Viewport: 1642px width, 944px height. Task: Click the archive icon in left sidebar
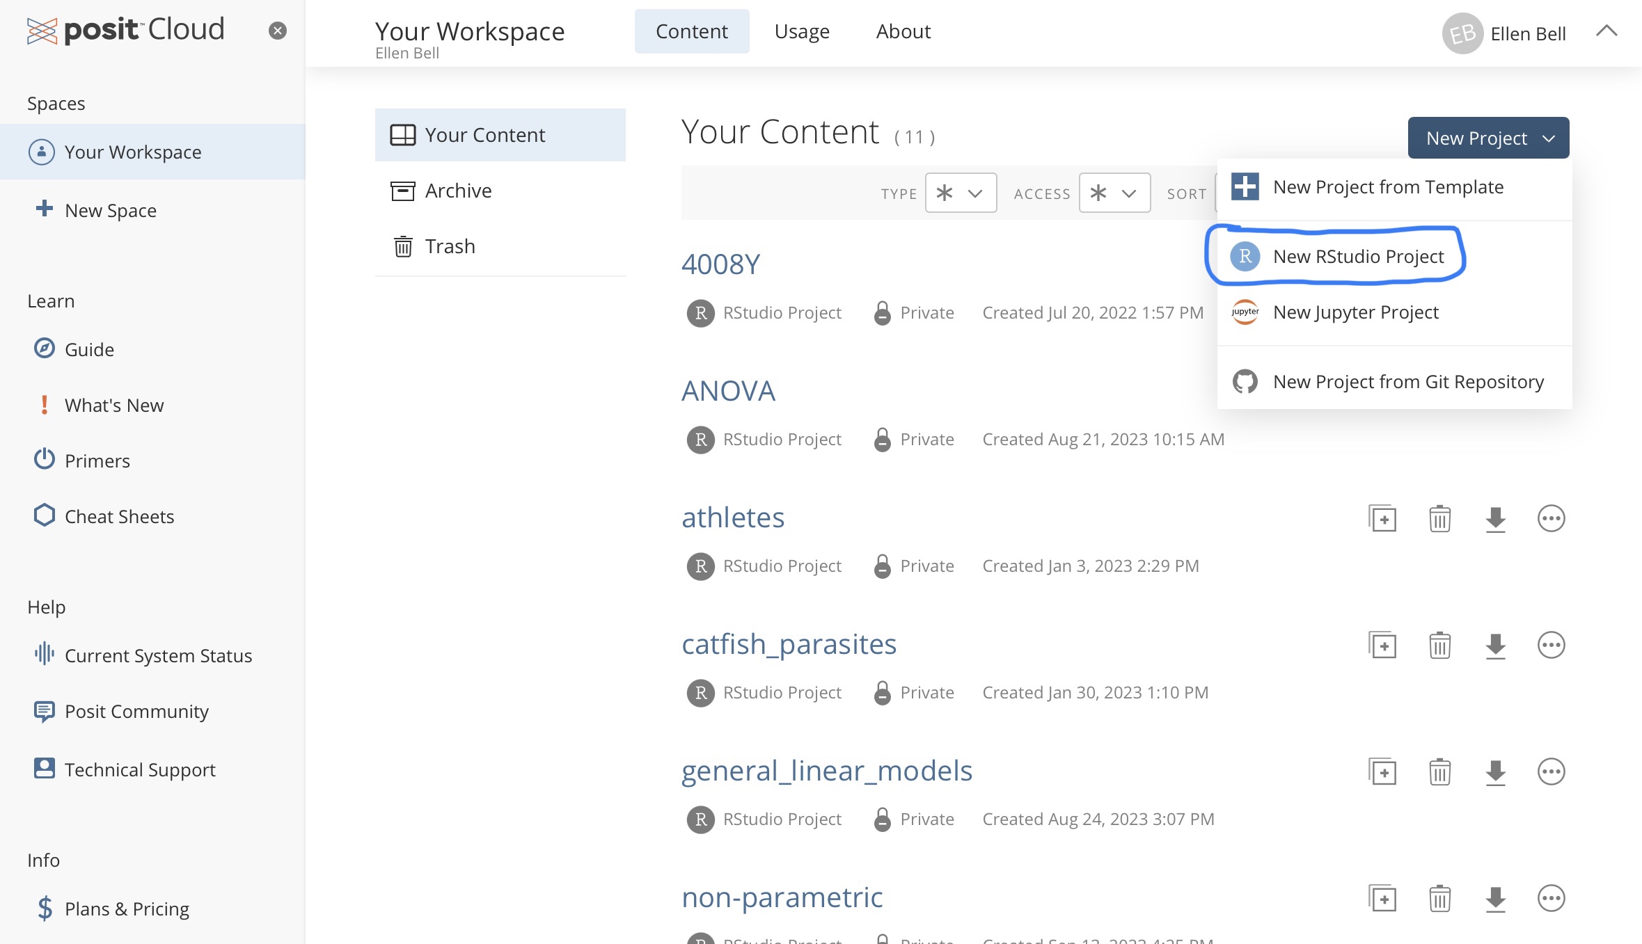point(402,191)
